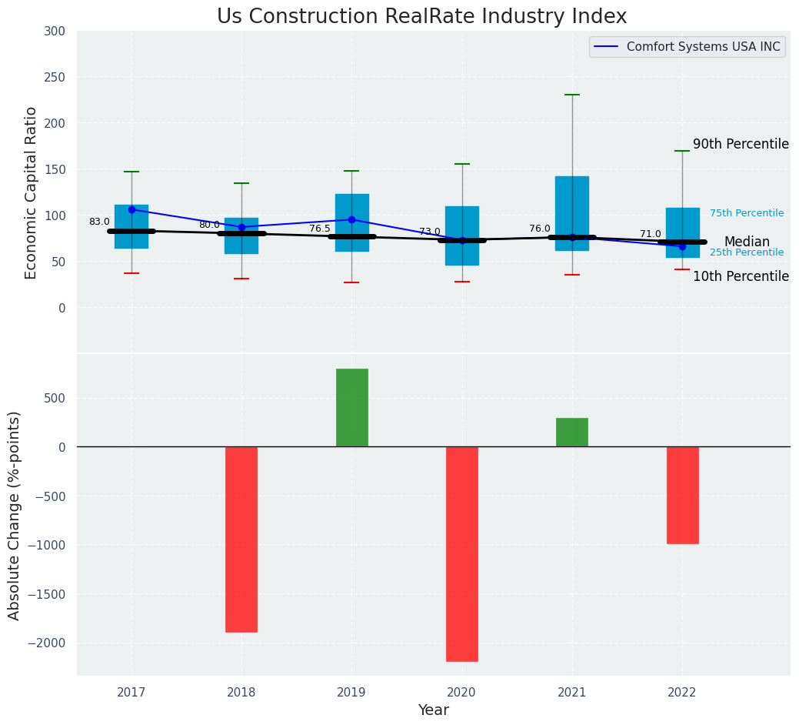
Task: Click the 83.0 median value annotation
Action: click(x=99, y=222)
